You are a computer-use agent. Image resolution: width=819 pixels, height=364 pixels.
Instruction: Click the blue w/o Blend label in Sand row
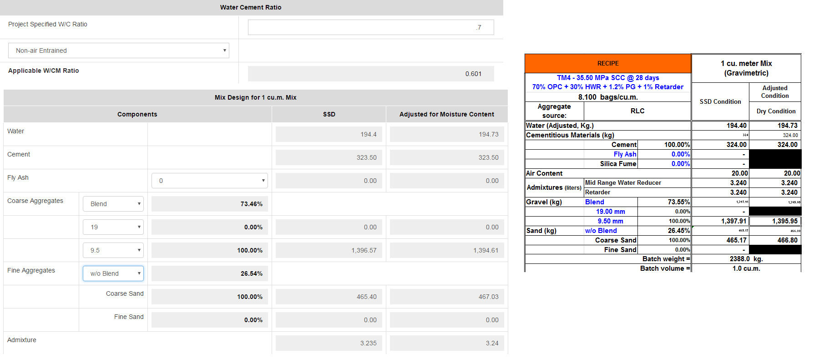click(601, 231)
